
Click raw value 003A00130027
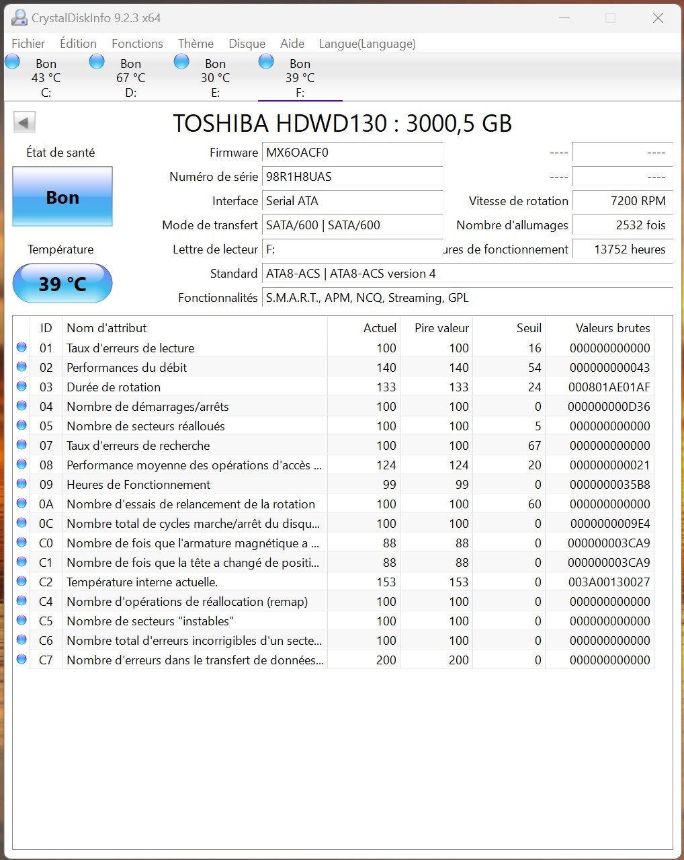[609, 582]
